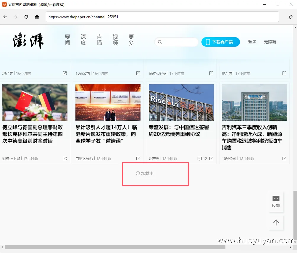This screenshot has height=253, width=297.
Task: Open headline 何立峰与德国副总理兼财政部长克林拜尔
Action: (33, 134)
